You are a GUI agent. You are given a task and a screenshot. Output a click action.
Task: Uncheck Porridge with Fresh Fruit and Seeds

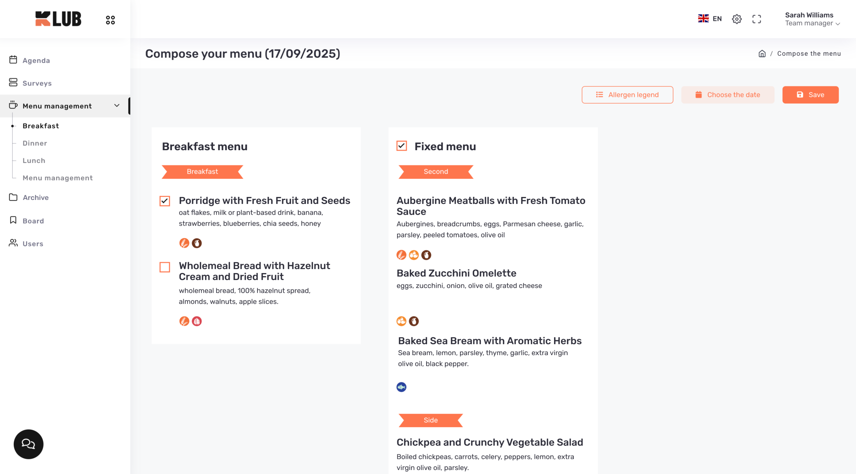(165, 201)
